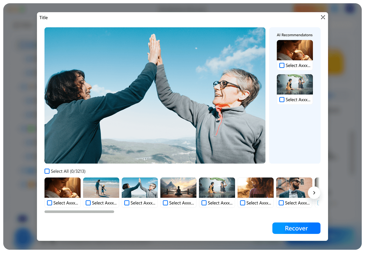Check the box under the AI-recommended girls under leaf photo
The width and height of the screenshot is (365, 253).
point(282,100)
